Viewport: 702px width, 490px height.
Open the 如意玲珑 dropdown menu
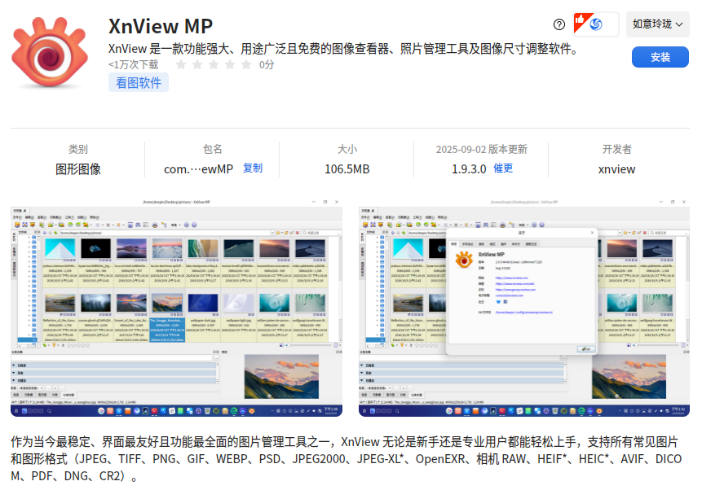(657, 24)
